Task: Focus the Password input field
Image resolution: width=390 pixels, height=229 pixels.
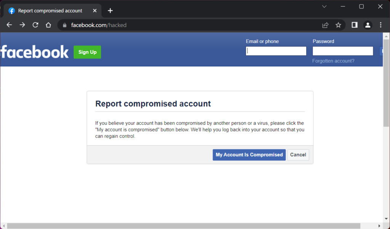Action: [343, 51]
